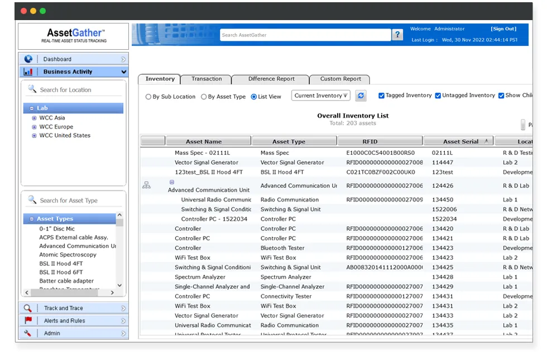Viewport: 547px width, 352px height.
Task: Click the magnifier icon in Search for Location
Action: click(x=32, y=89)
